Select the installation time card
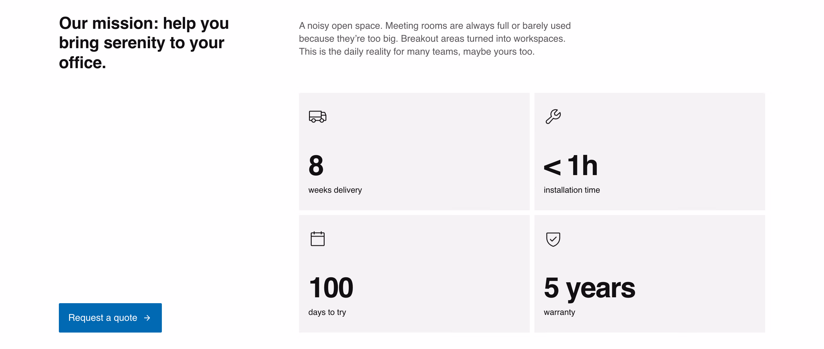This screenshot has width=824, height=349. click(x=650, y=152)
